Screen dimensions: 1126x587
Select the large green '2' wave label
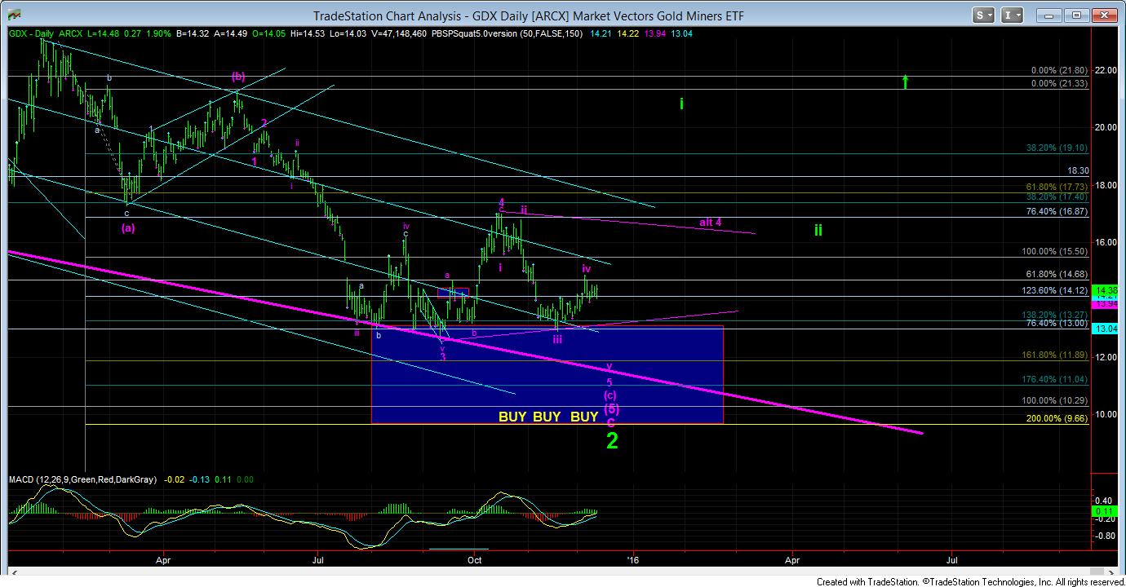[612, 440]
